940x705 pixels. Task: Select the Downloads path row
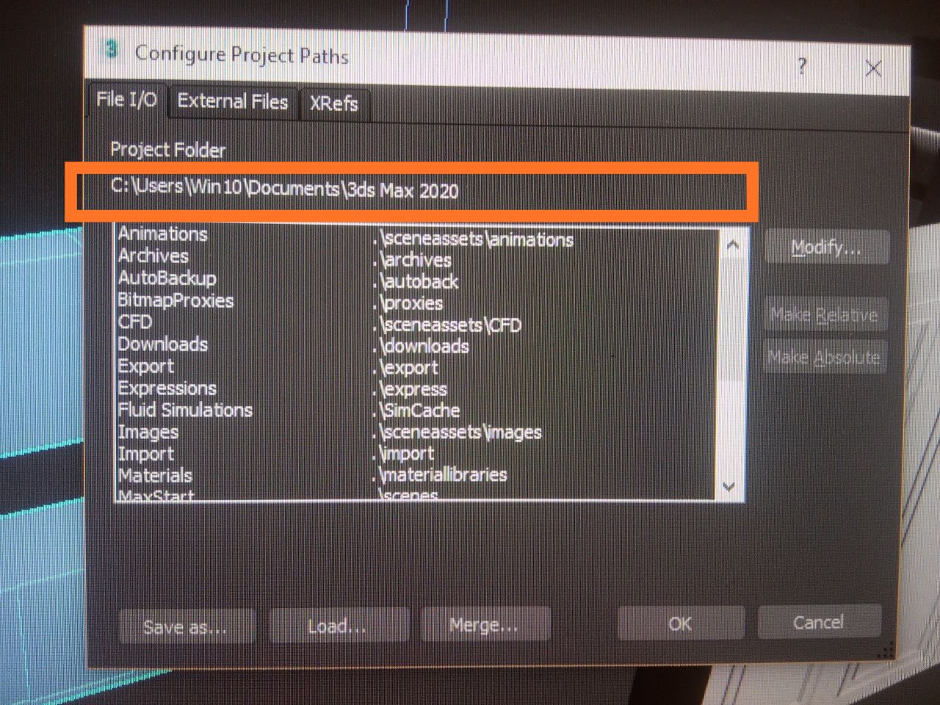coord(417,345)
